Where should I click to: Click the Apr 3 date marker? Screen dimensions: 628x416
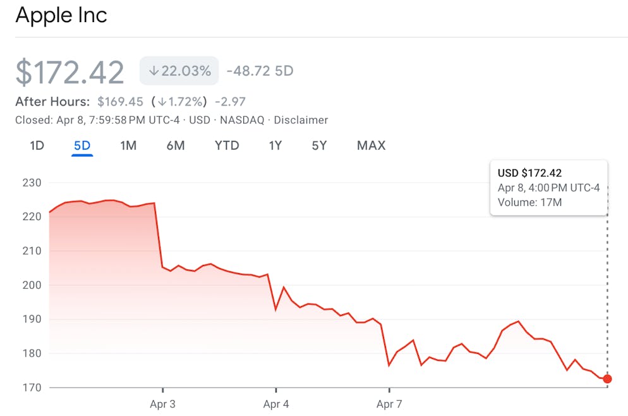point(162,404)
